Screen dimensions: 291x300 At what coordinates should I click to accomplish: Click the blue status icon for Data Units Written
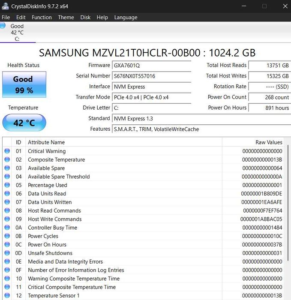pyautogui.click(x=7, y=202)
